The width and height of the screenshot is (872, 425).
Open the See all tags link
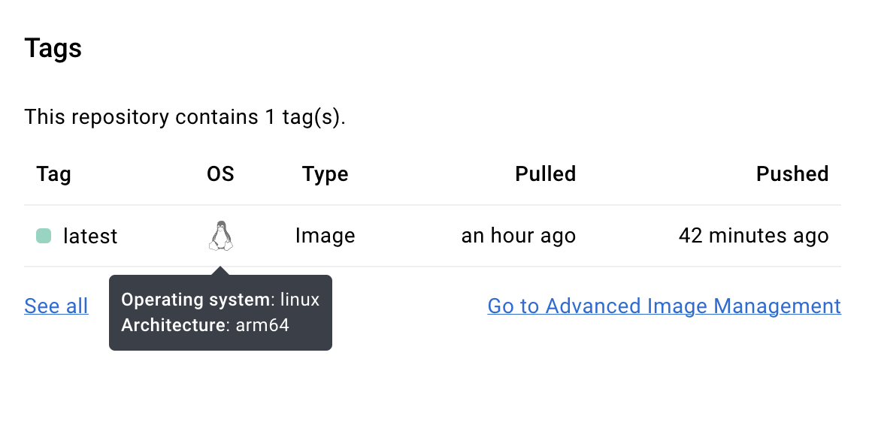[56, 306]
